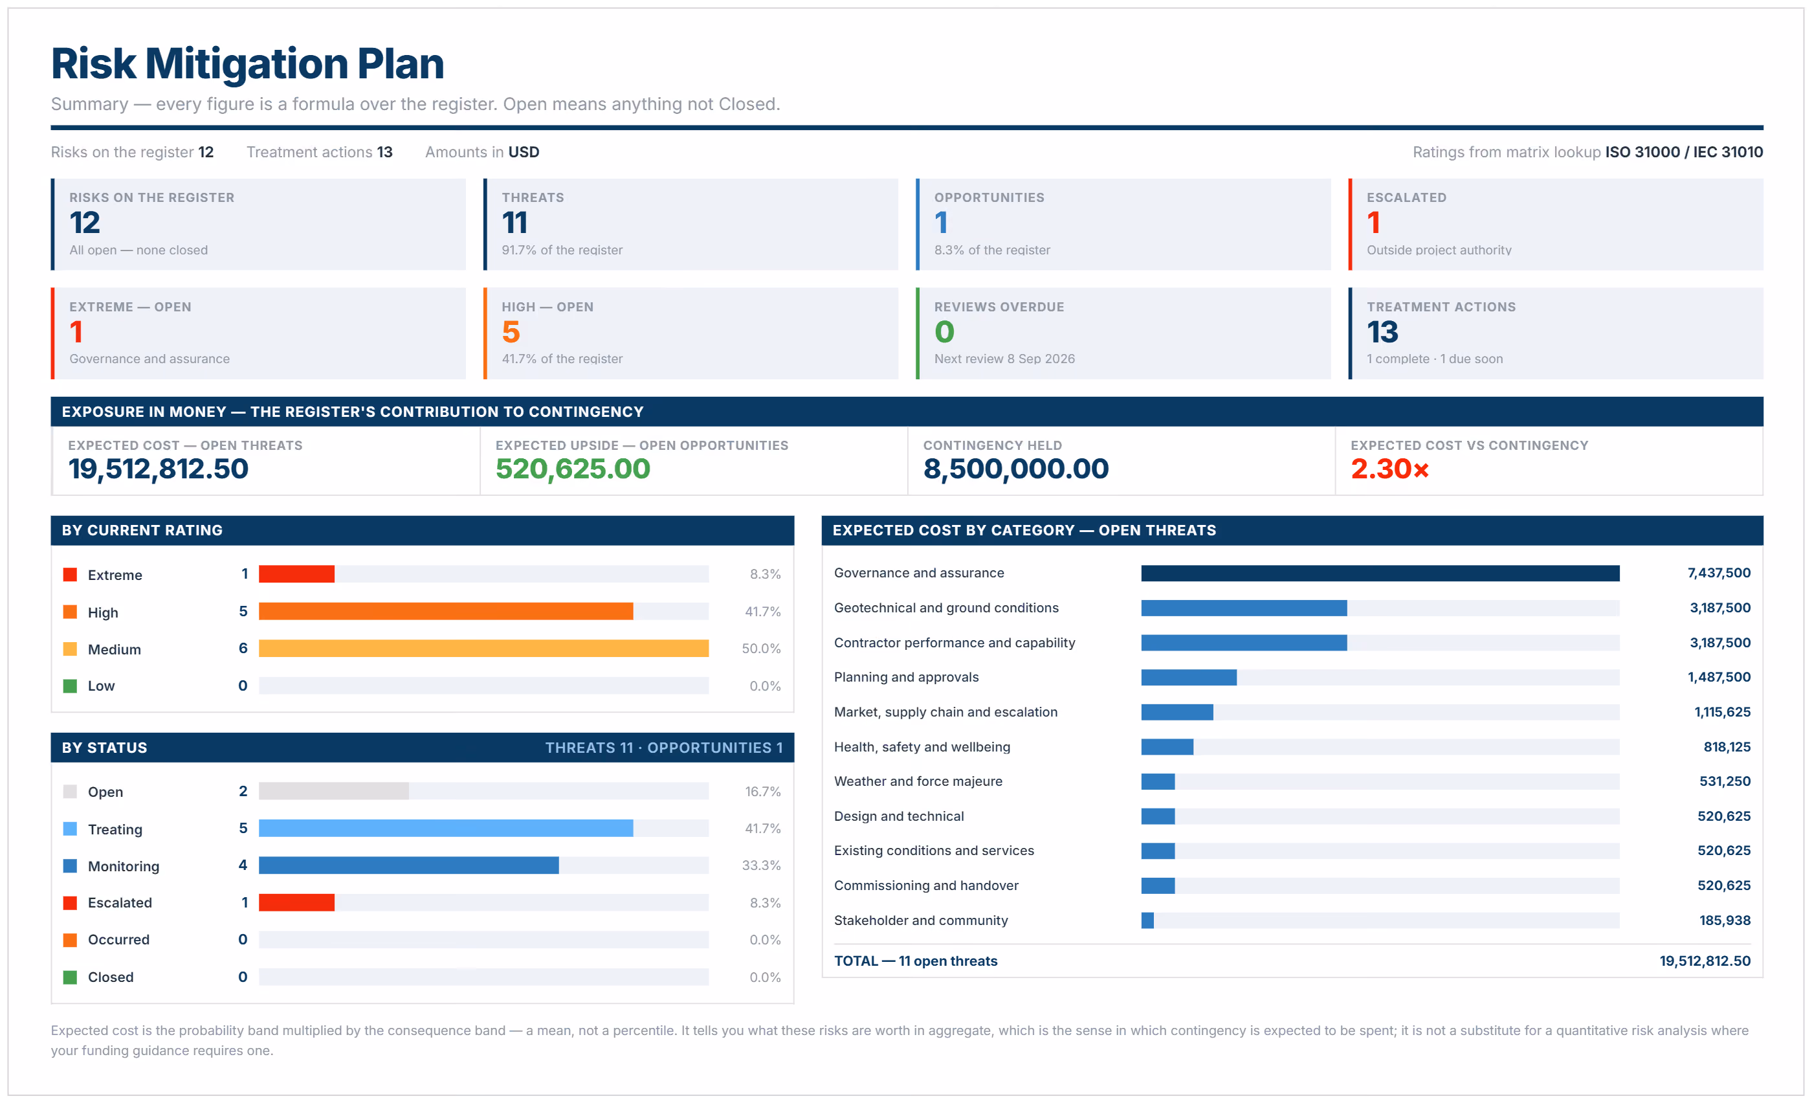Click the expected upside value 520,625.00
The height and width of the screenshot is (1103, 1812).
[573, 469]
